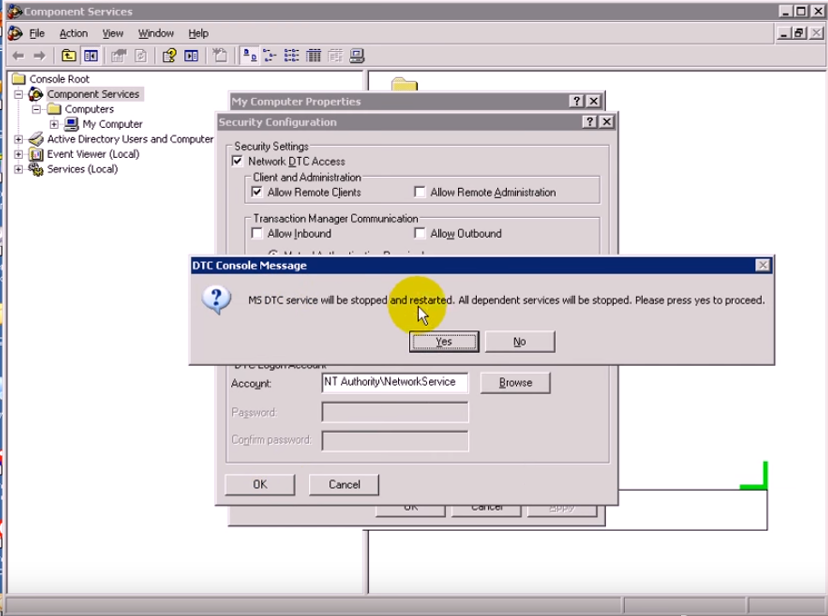Click the folder icon in the right pane

[x=404, y=84]
